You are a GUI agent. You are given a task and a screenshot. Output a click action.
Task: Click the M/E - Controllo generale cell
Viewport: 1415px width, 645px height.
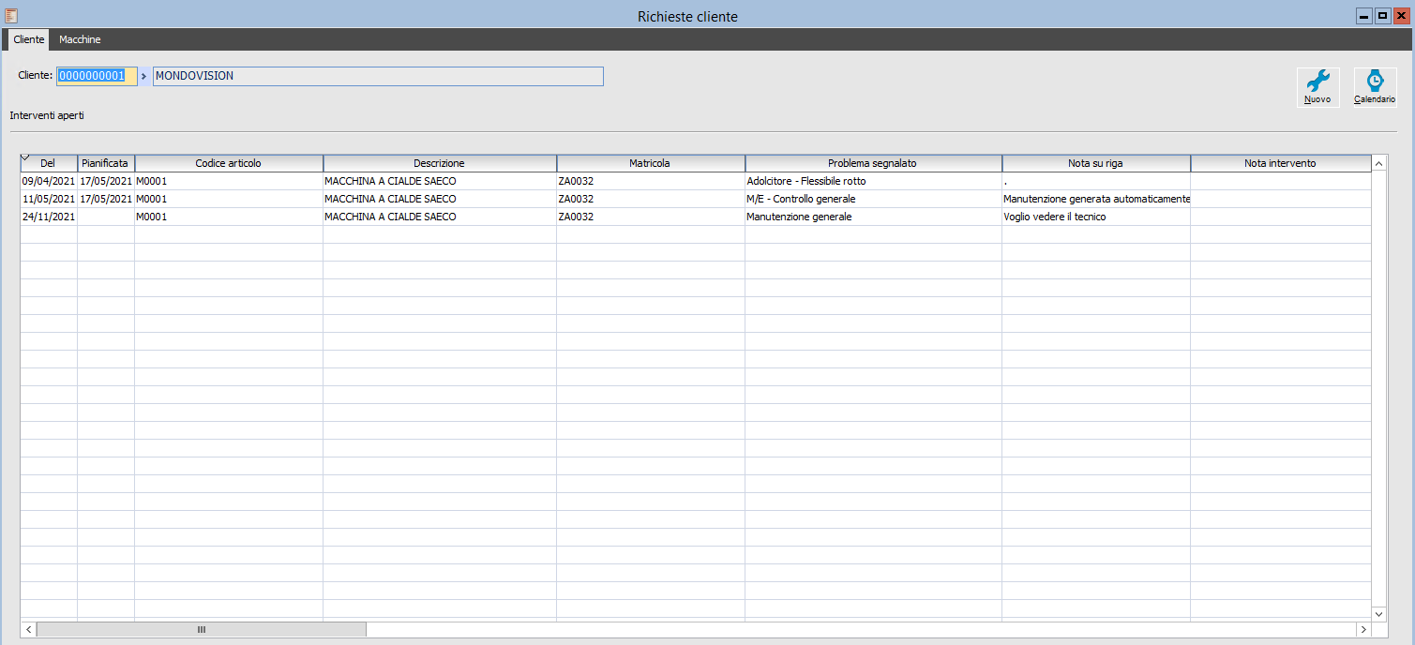873,199
